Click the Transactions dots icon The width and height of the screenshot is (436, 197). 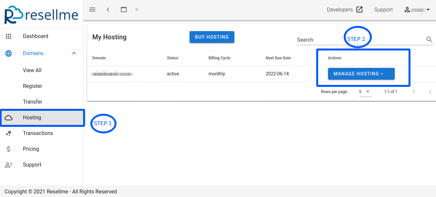click(9, 133)
